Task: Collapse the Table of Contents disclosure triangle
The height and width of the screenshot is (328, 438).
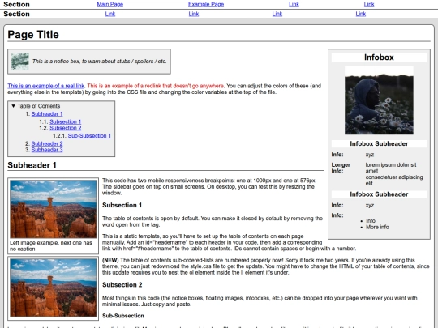Action: (13, 106)
